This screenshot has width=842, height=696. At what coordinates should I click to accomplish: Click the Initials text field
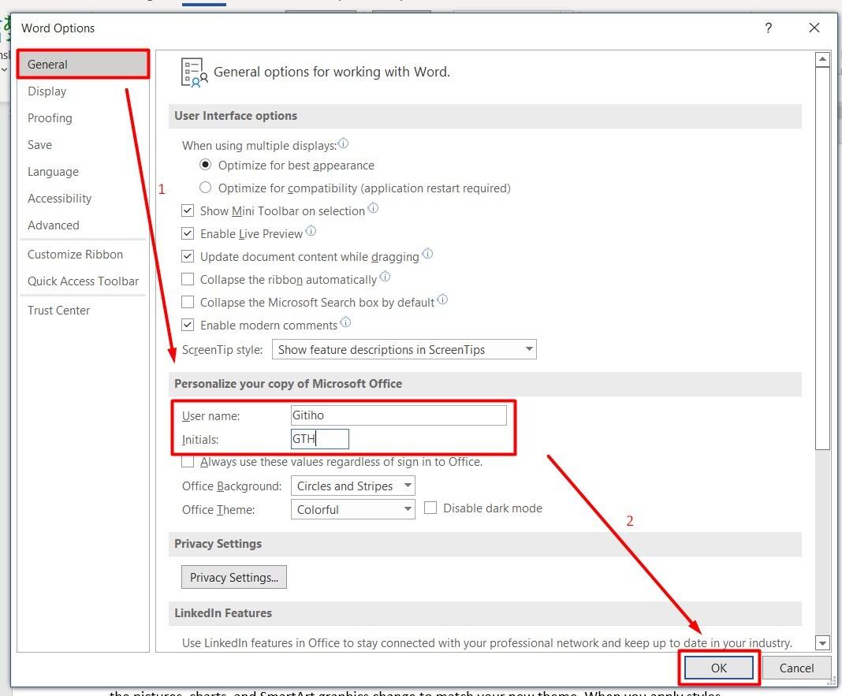click(320, 439)
